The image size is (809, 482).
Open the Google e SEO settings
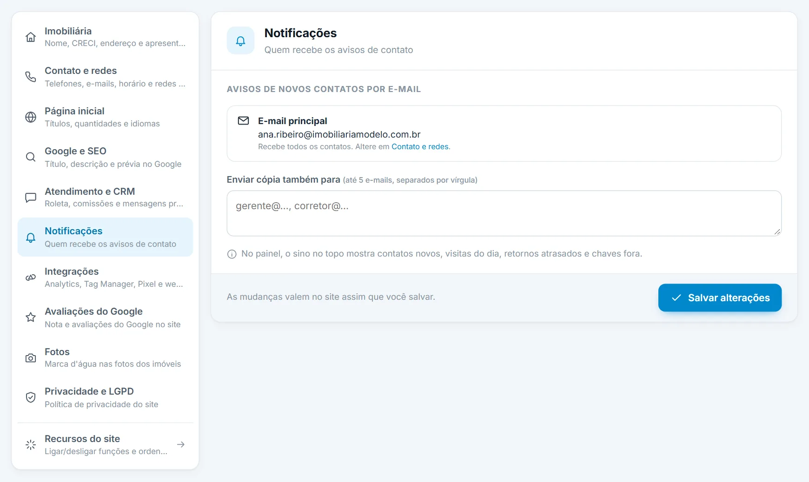(x=105, y=157)
